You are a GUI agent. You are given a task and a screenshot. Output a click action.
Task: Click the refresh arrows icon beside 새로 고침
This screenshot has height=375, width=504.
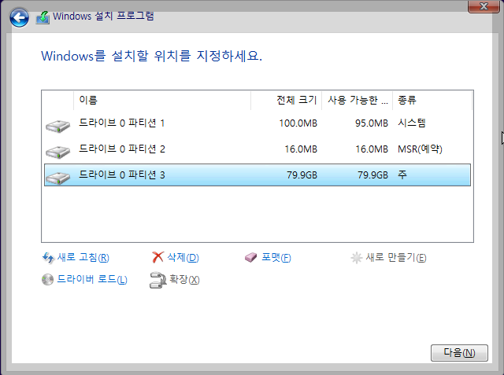[x=48, y=258]
